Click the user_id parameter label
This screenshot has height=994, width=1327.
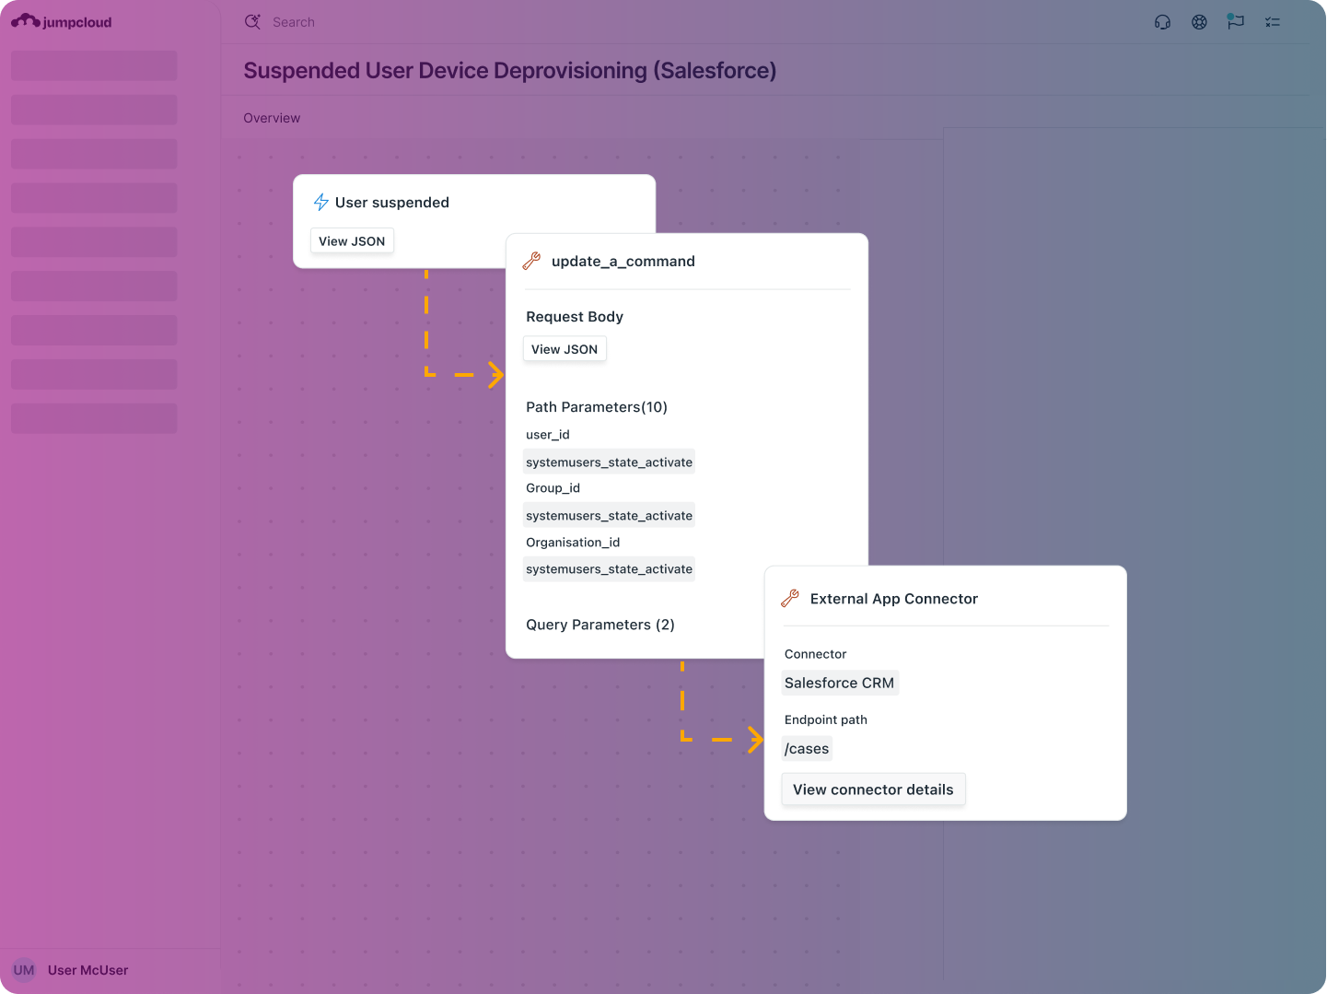tap(548, 434)
